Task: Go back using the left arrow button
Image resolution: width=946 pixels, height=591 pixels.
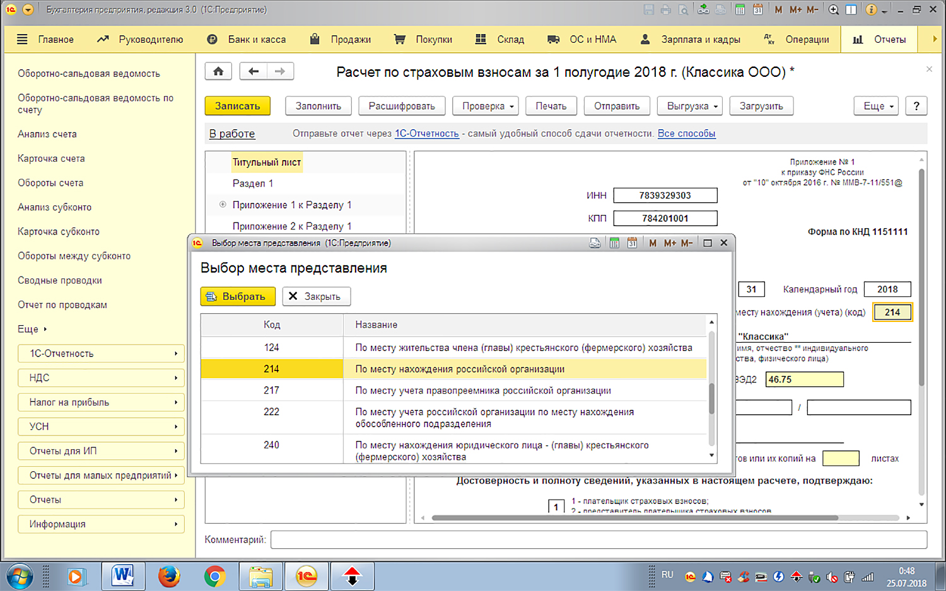Action: tap(254, 71)
